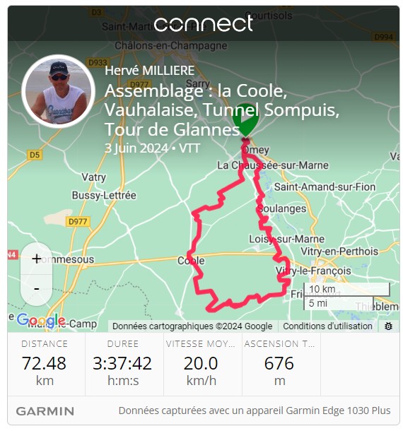Image resolution: width=403 pixels, height=431 pixels.
Task: Click the D977 road badge near Bussy-Lettrée
Action: 78,221
